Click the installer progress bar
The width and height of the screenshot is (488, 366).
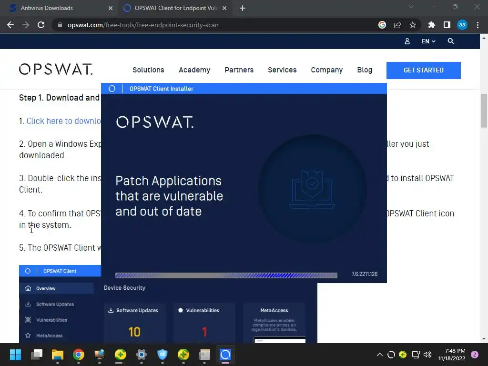(226, 275)
